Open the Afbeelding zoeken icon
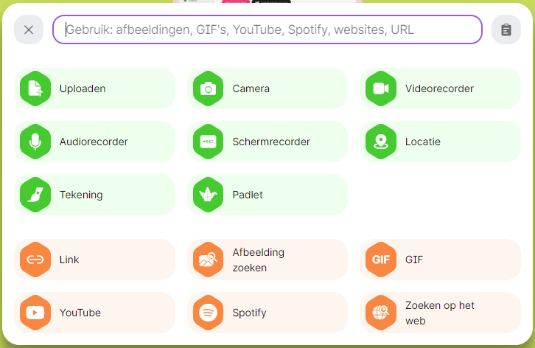 point(208,260)
